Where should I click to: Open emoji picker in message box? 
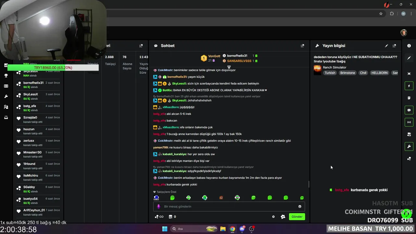point(300,206)
